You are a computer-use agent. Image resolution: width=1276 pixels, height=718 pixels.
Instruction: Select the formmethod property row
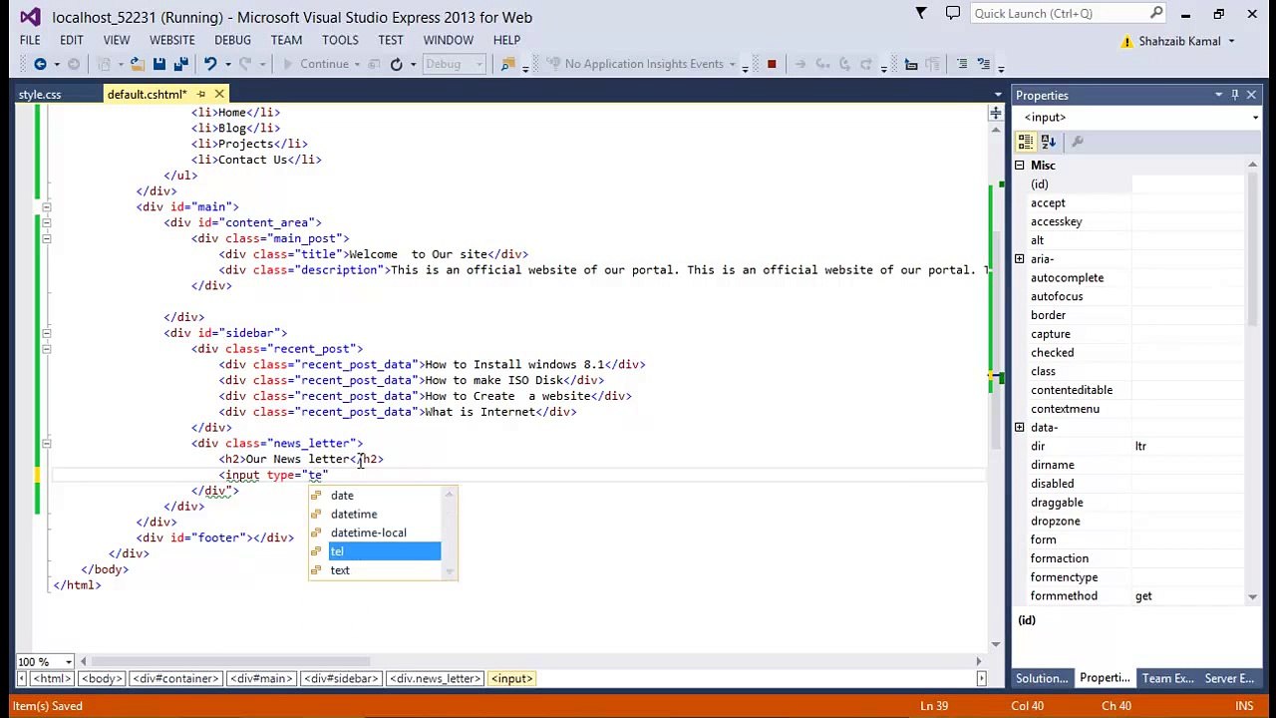[x=1130, y=596]
